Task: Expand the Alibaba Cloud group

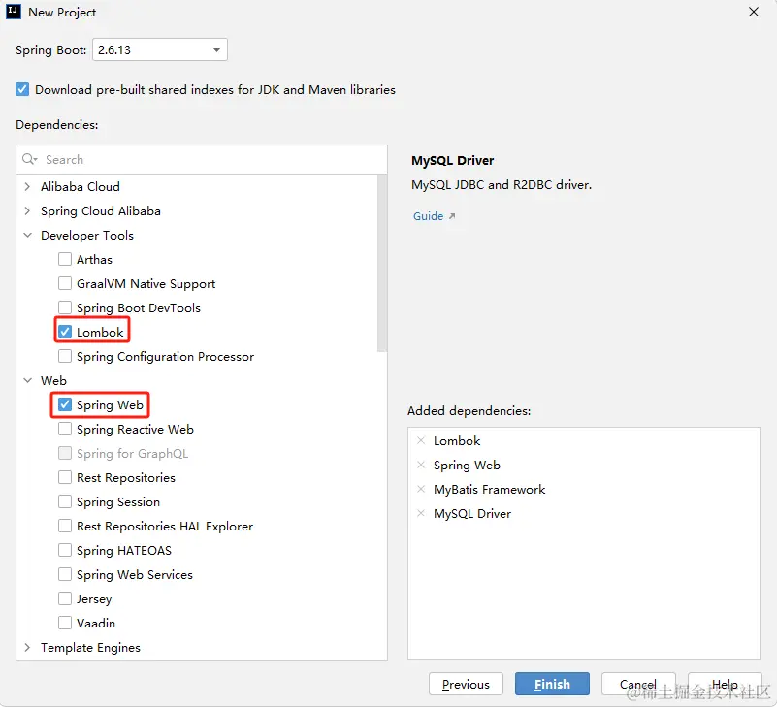Action: point(27,187)
